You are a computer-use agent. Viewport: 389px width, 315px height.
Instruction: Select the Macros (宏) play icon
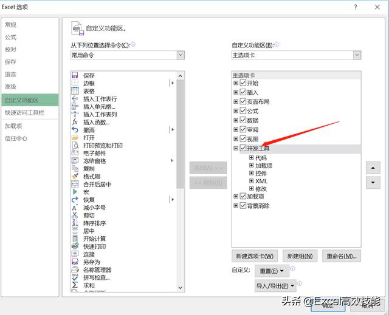click(x=75, y=192)
